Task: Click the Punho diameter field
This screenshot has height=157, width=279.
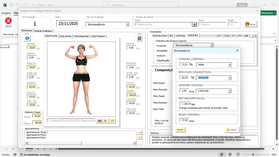Action: pyautogui.click(x=37, y=116)
